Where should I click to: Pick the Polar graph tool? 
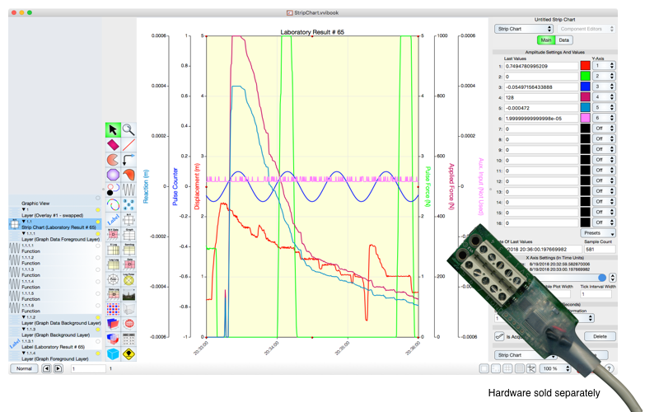(x=113, y=279)
